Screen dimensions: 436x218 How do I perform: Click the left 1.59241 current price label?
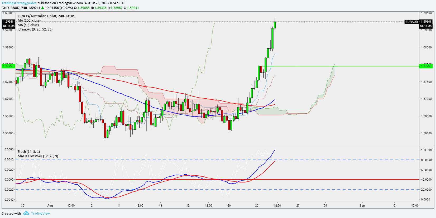coord(8,22)
